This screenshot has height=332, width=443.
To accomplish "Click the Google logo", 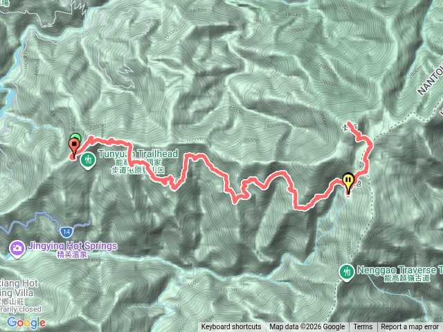I will click(x=26, y=323).
